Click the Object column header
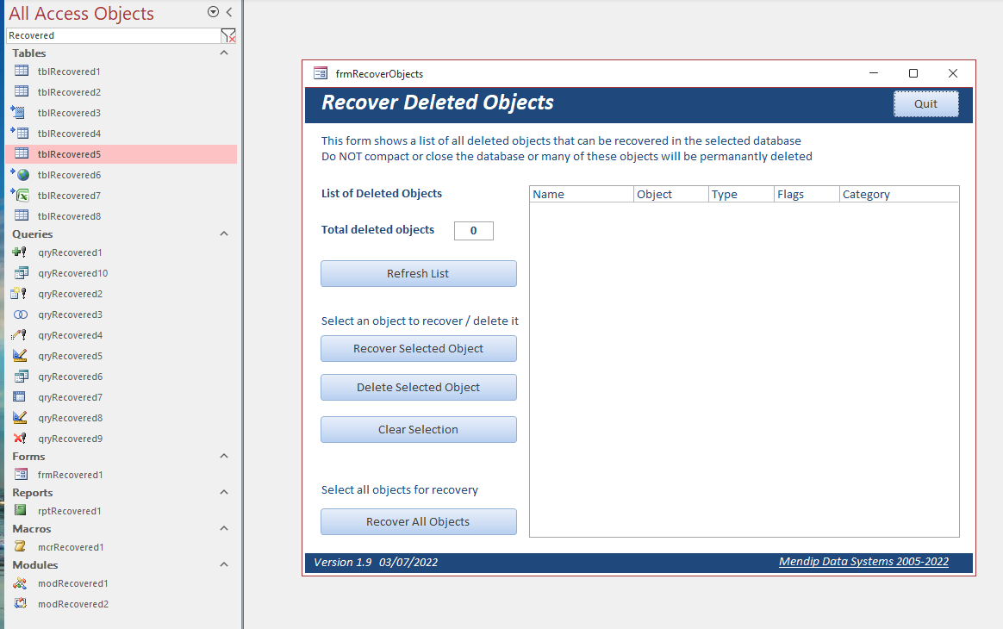1003x629 pixels. (x=671, y=194)
